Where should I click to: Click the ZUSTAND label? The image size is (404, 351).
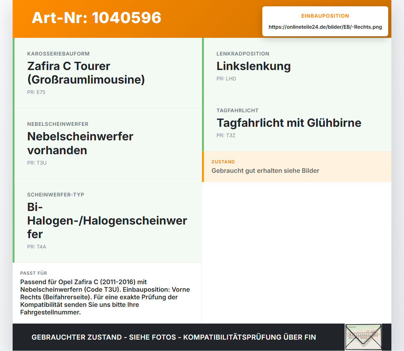point(223,162)
